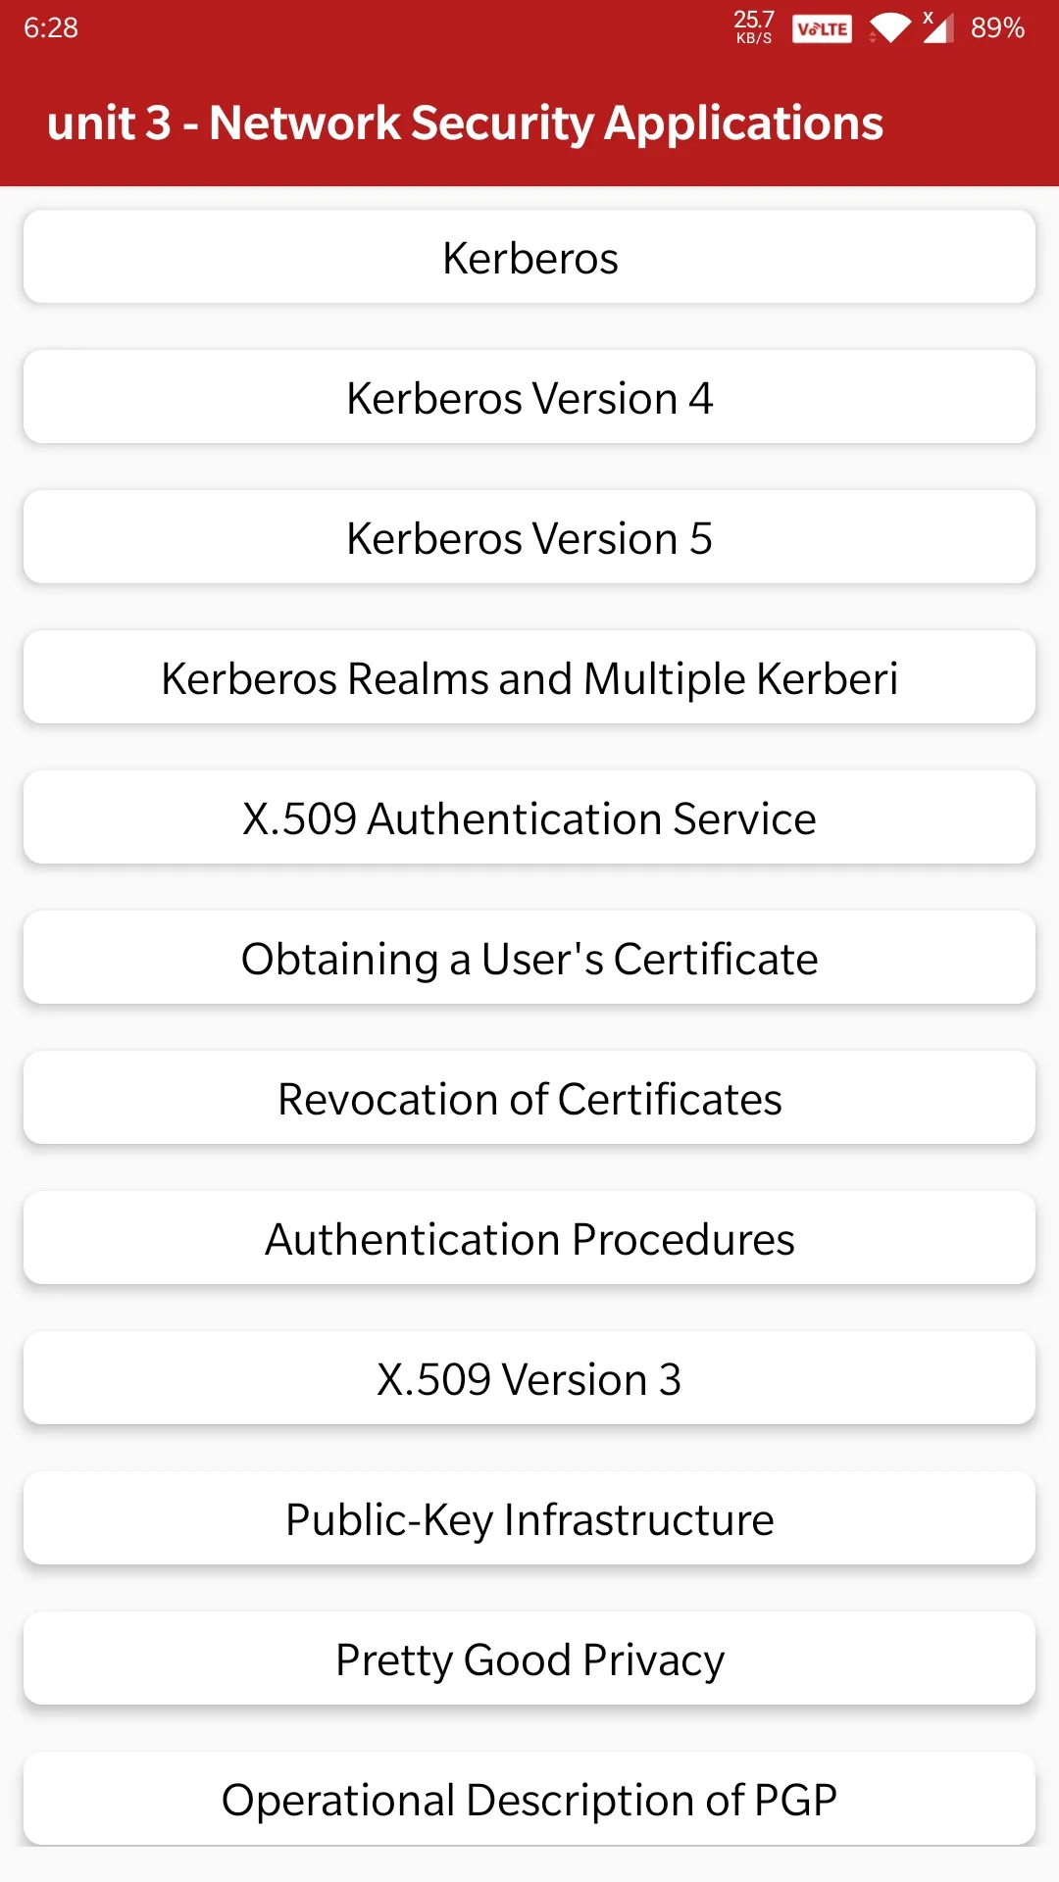The height and width of the screenshot is (1882, 1059).
Task: Tap the VoLTE indicator icon
Action: pyautogui.click(x=822, y=29)
